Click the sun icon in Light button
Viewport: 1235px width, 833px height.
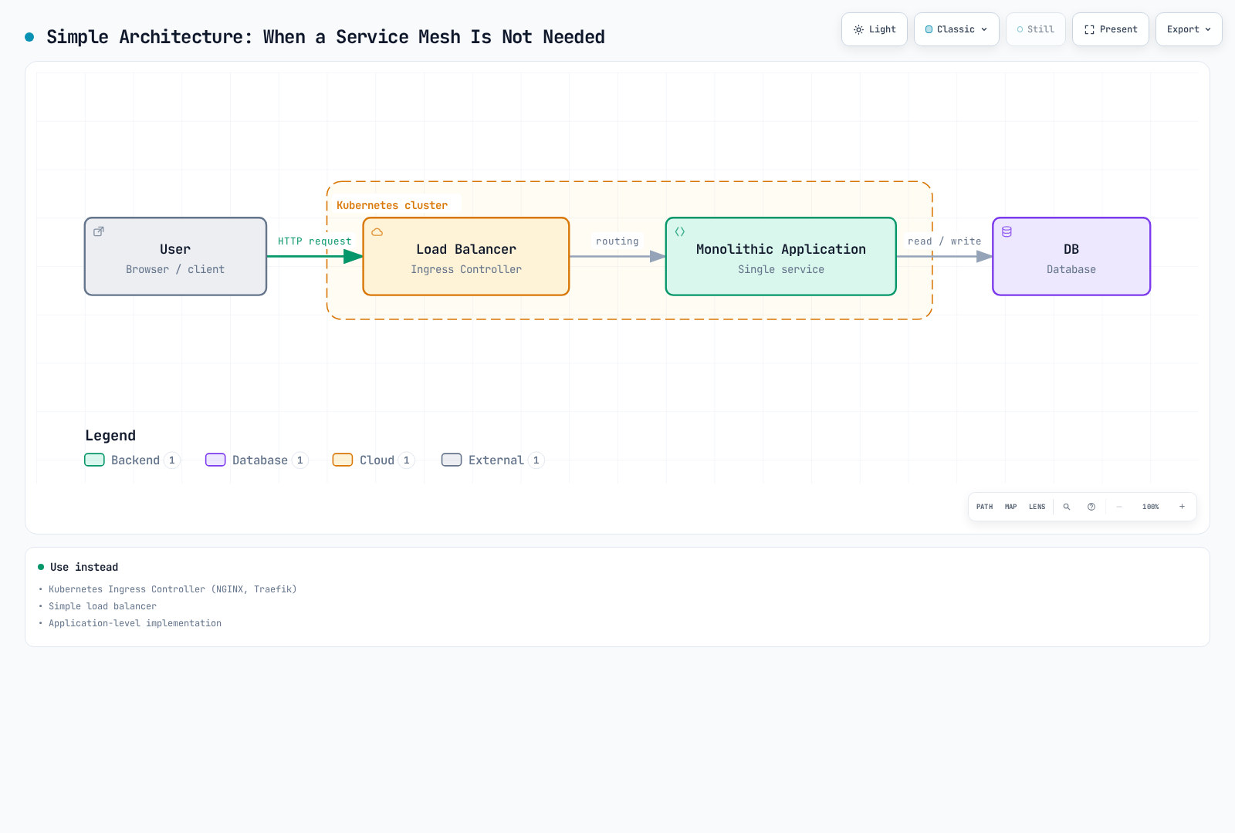tap(858, 29)
